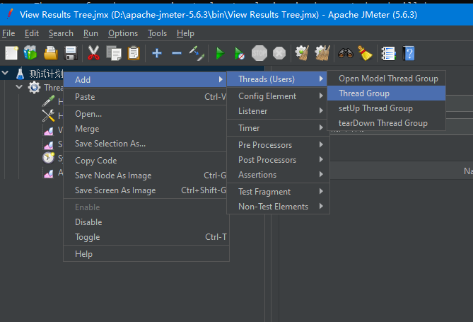Select the wrench config tree icon
This screenshot has width=473, height=322.
(x=48, y=115)
